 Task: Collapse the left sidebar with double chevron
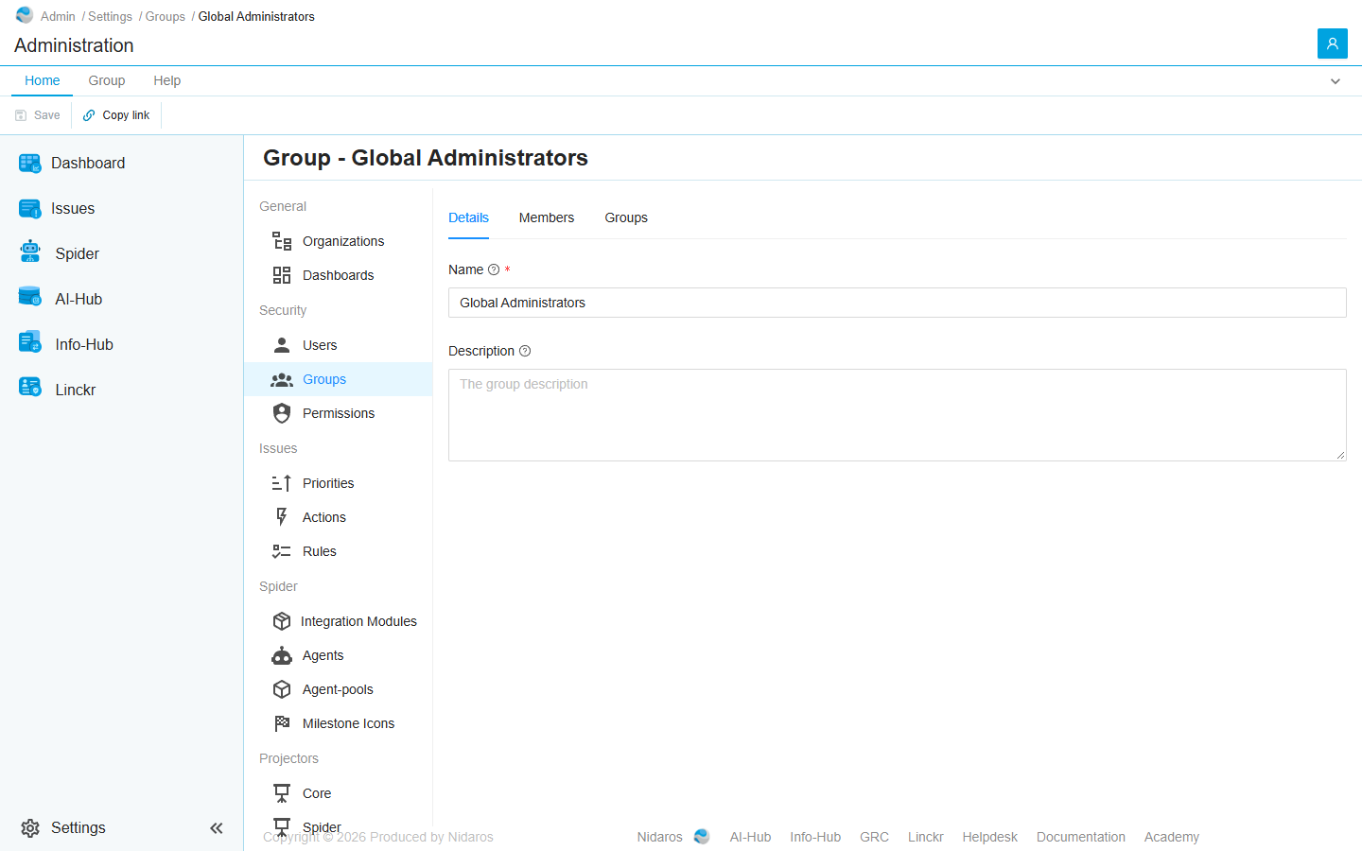(217, 828)
